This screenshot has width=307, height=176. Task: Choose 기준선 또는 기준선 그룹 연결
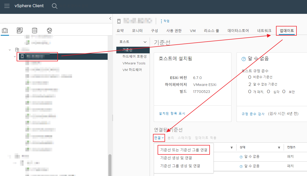coord(184,150)
